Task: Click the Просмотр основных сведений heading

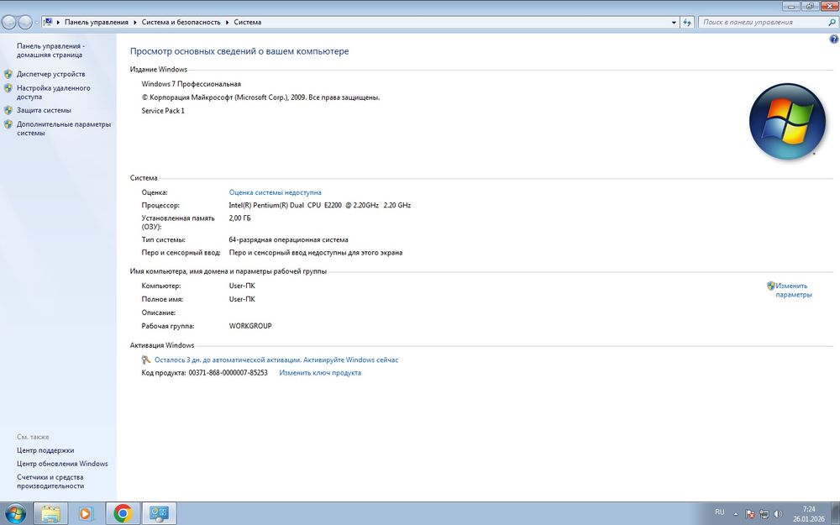Action: click(239, 51)
